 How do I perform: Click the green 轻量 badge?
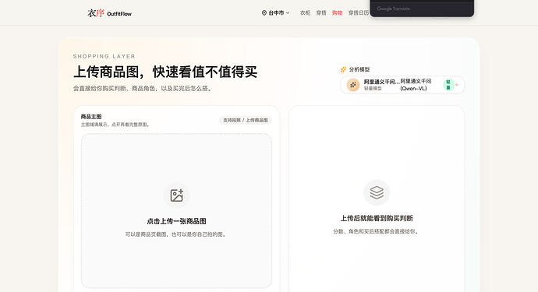448,85
